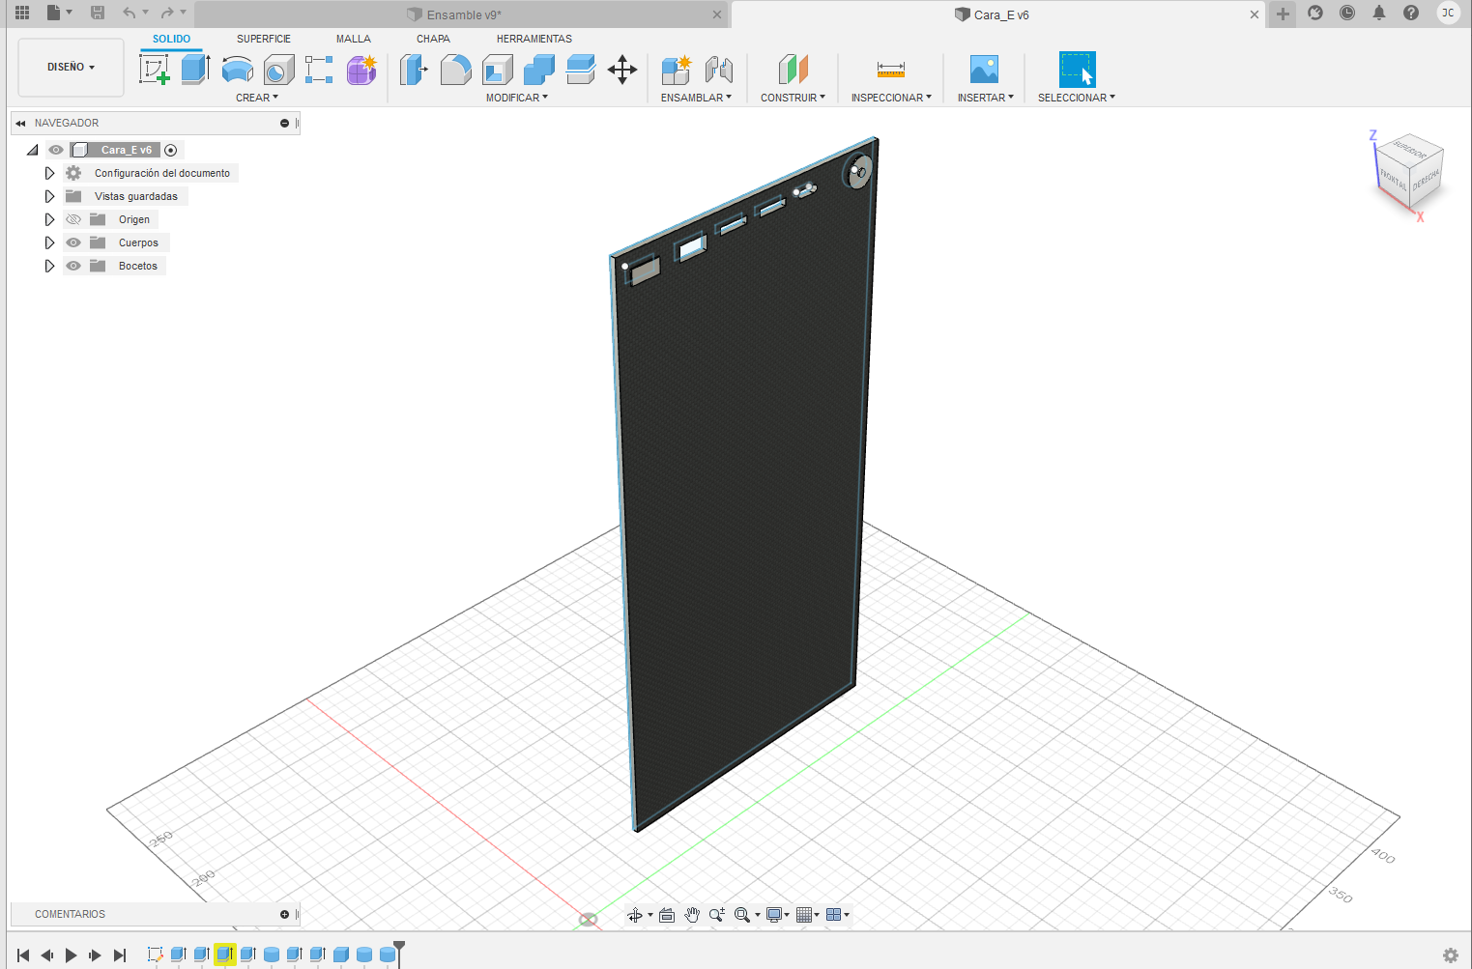Image resolution: width=1472 pixels, height=969 pixels.
Task: Click the New Component icon
Action: tap(676, 70)
